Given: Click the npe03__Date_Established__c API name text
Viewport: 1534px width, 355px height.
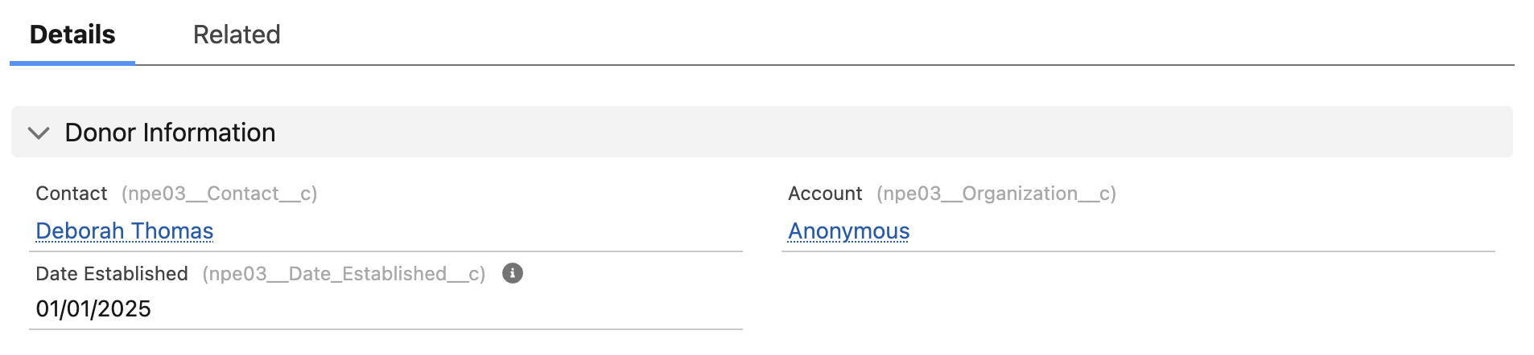Looking at the screenshot, I should (344, 274).
